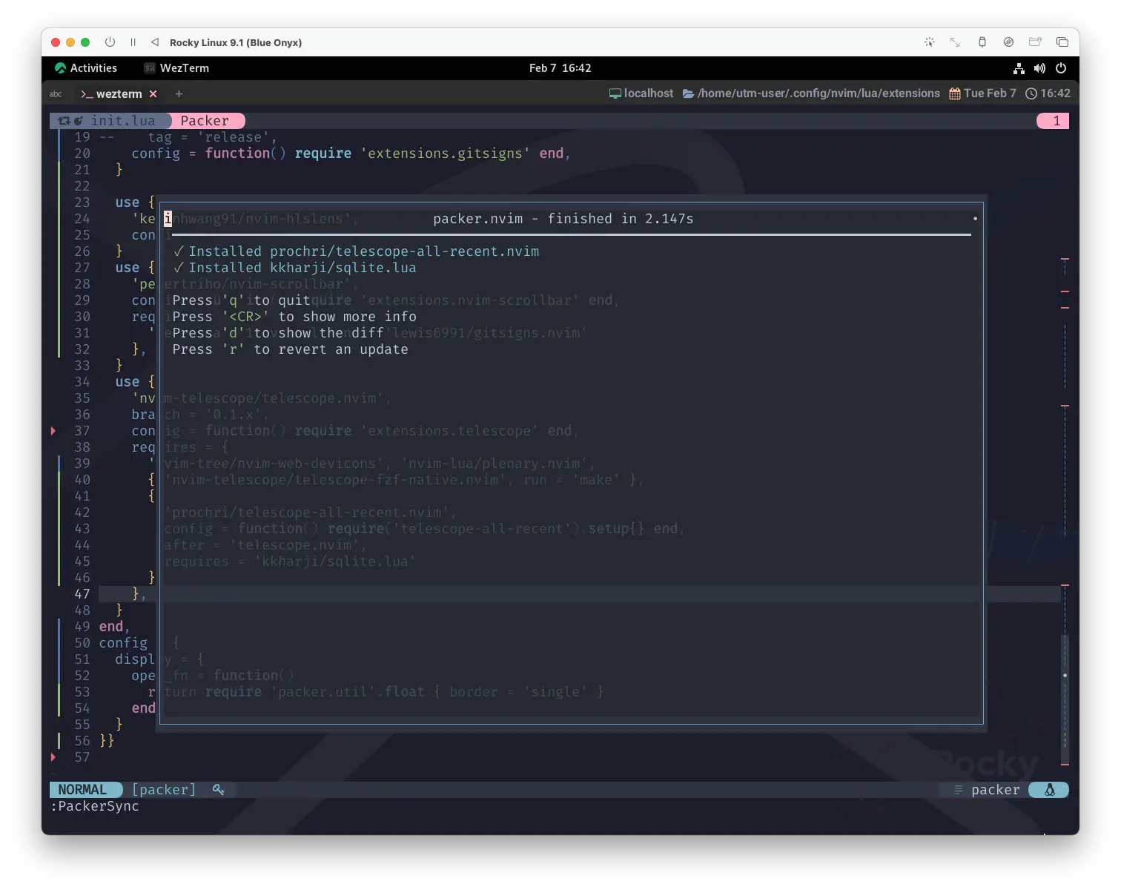1121x890 pixels.
Task: Click the wired network status icon
Action: coord(1019,68)
